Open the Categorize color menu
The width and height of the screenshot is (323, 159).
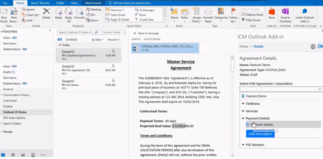[221, 15]
